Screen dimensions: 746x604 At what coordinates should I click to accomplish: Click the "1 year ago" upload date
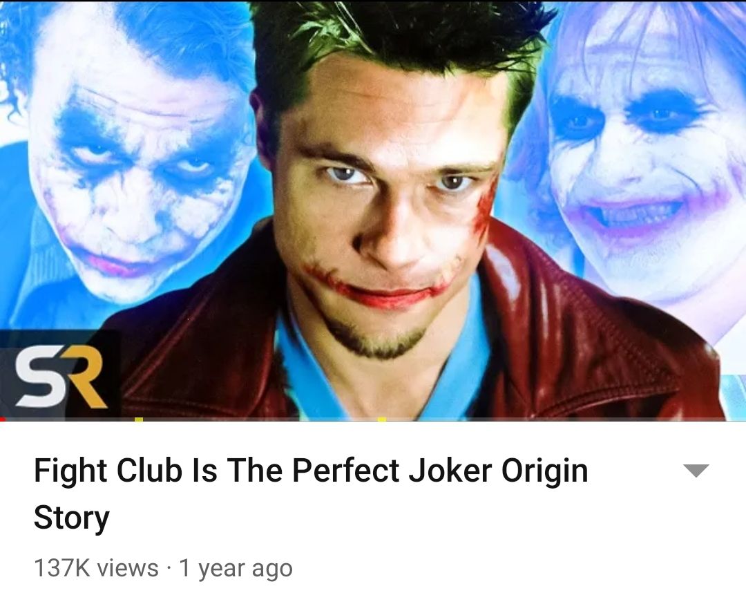236,568
